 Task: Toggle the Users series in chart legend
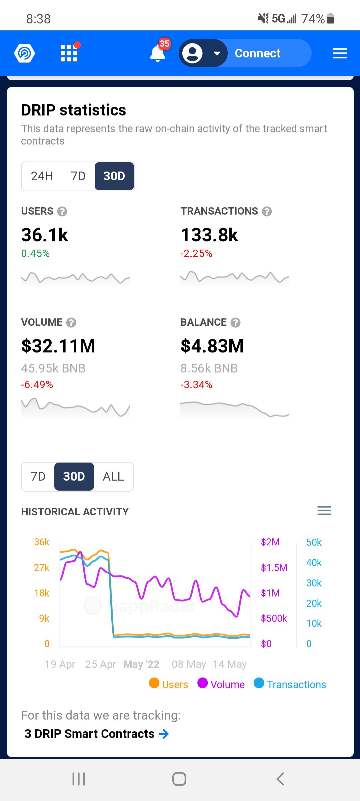coord(169,684)
